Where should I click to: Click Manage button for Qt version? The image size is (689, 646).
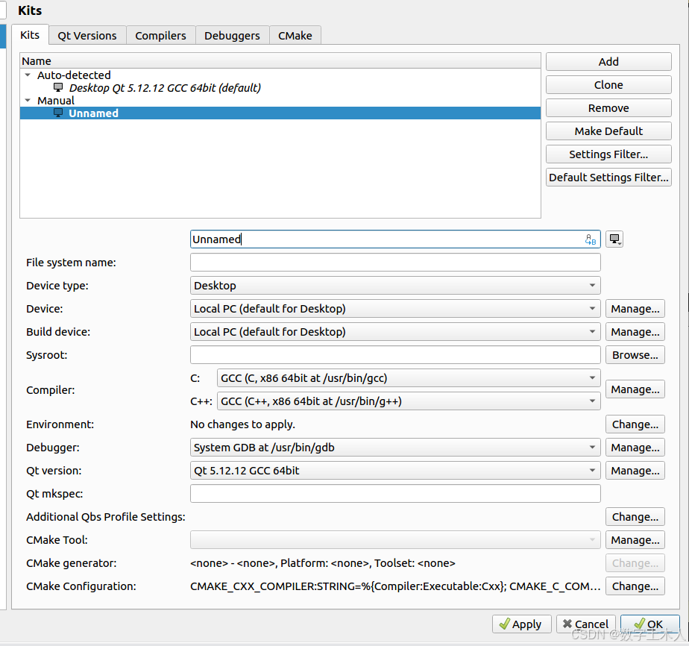[635, 471]
